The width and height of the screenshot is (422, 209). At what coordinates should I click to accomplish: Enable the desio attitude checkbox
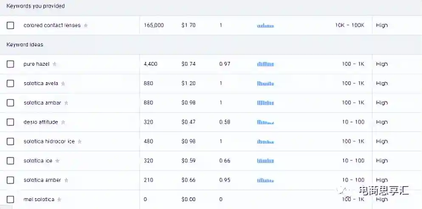[x=10, y=122]
